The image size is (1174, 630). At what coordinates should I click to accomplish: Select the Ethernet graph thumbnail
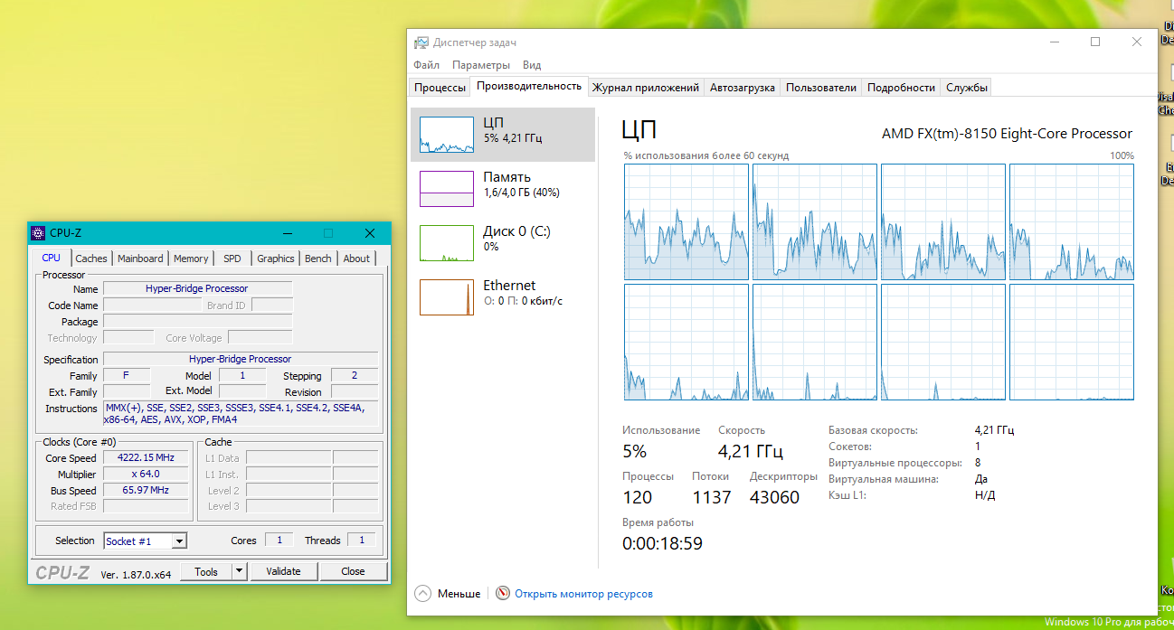446,297
